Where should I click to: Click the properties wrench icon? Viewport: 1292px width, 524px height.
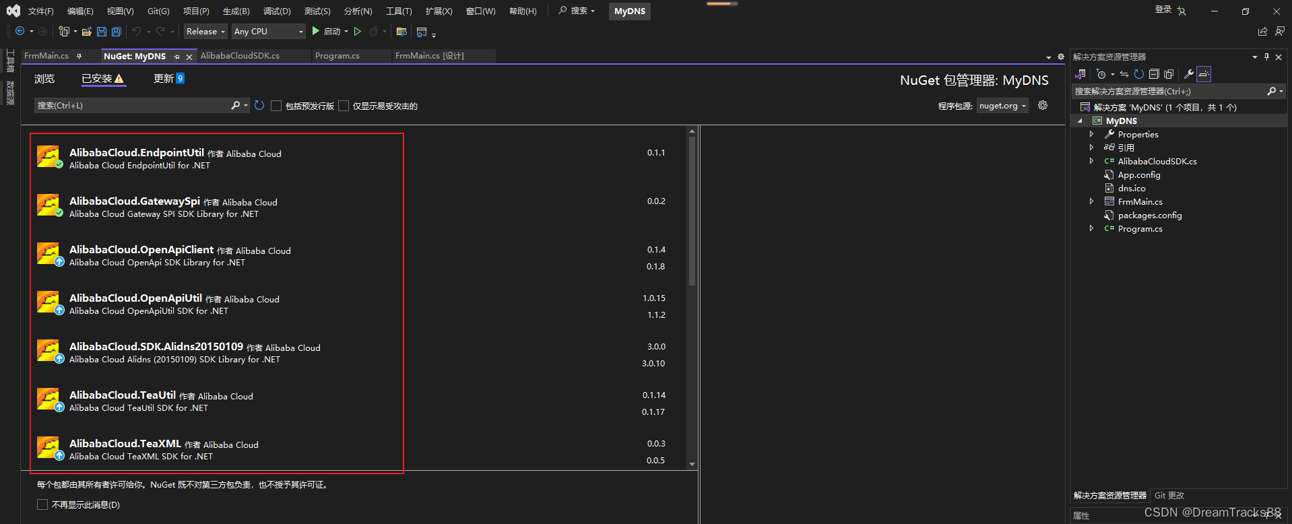click(x=1189, y=74)
